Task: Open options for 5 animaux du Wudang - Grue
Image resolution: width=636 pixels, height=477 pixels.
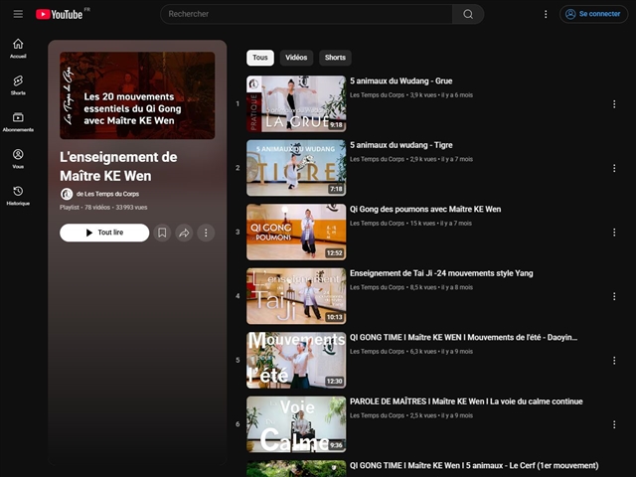Action: pyautogui.click(x=614, y=104)
